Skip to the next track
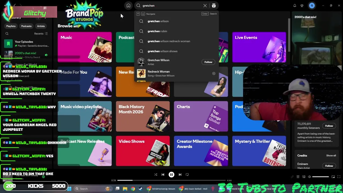343x193 pixels. pyautogui.click(x=180, y=175)
